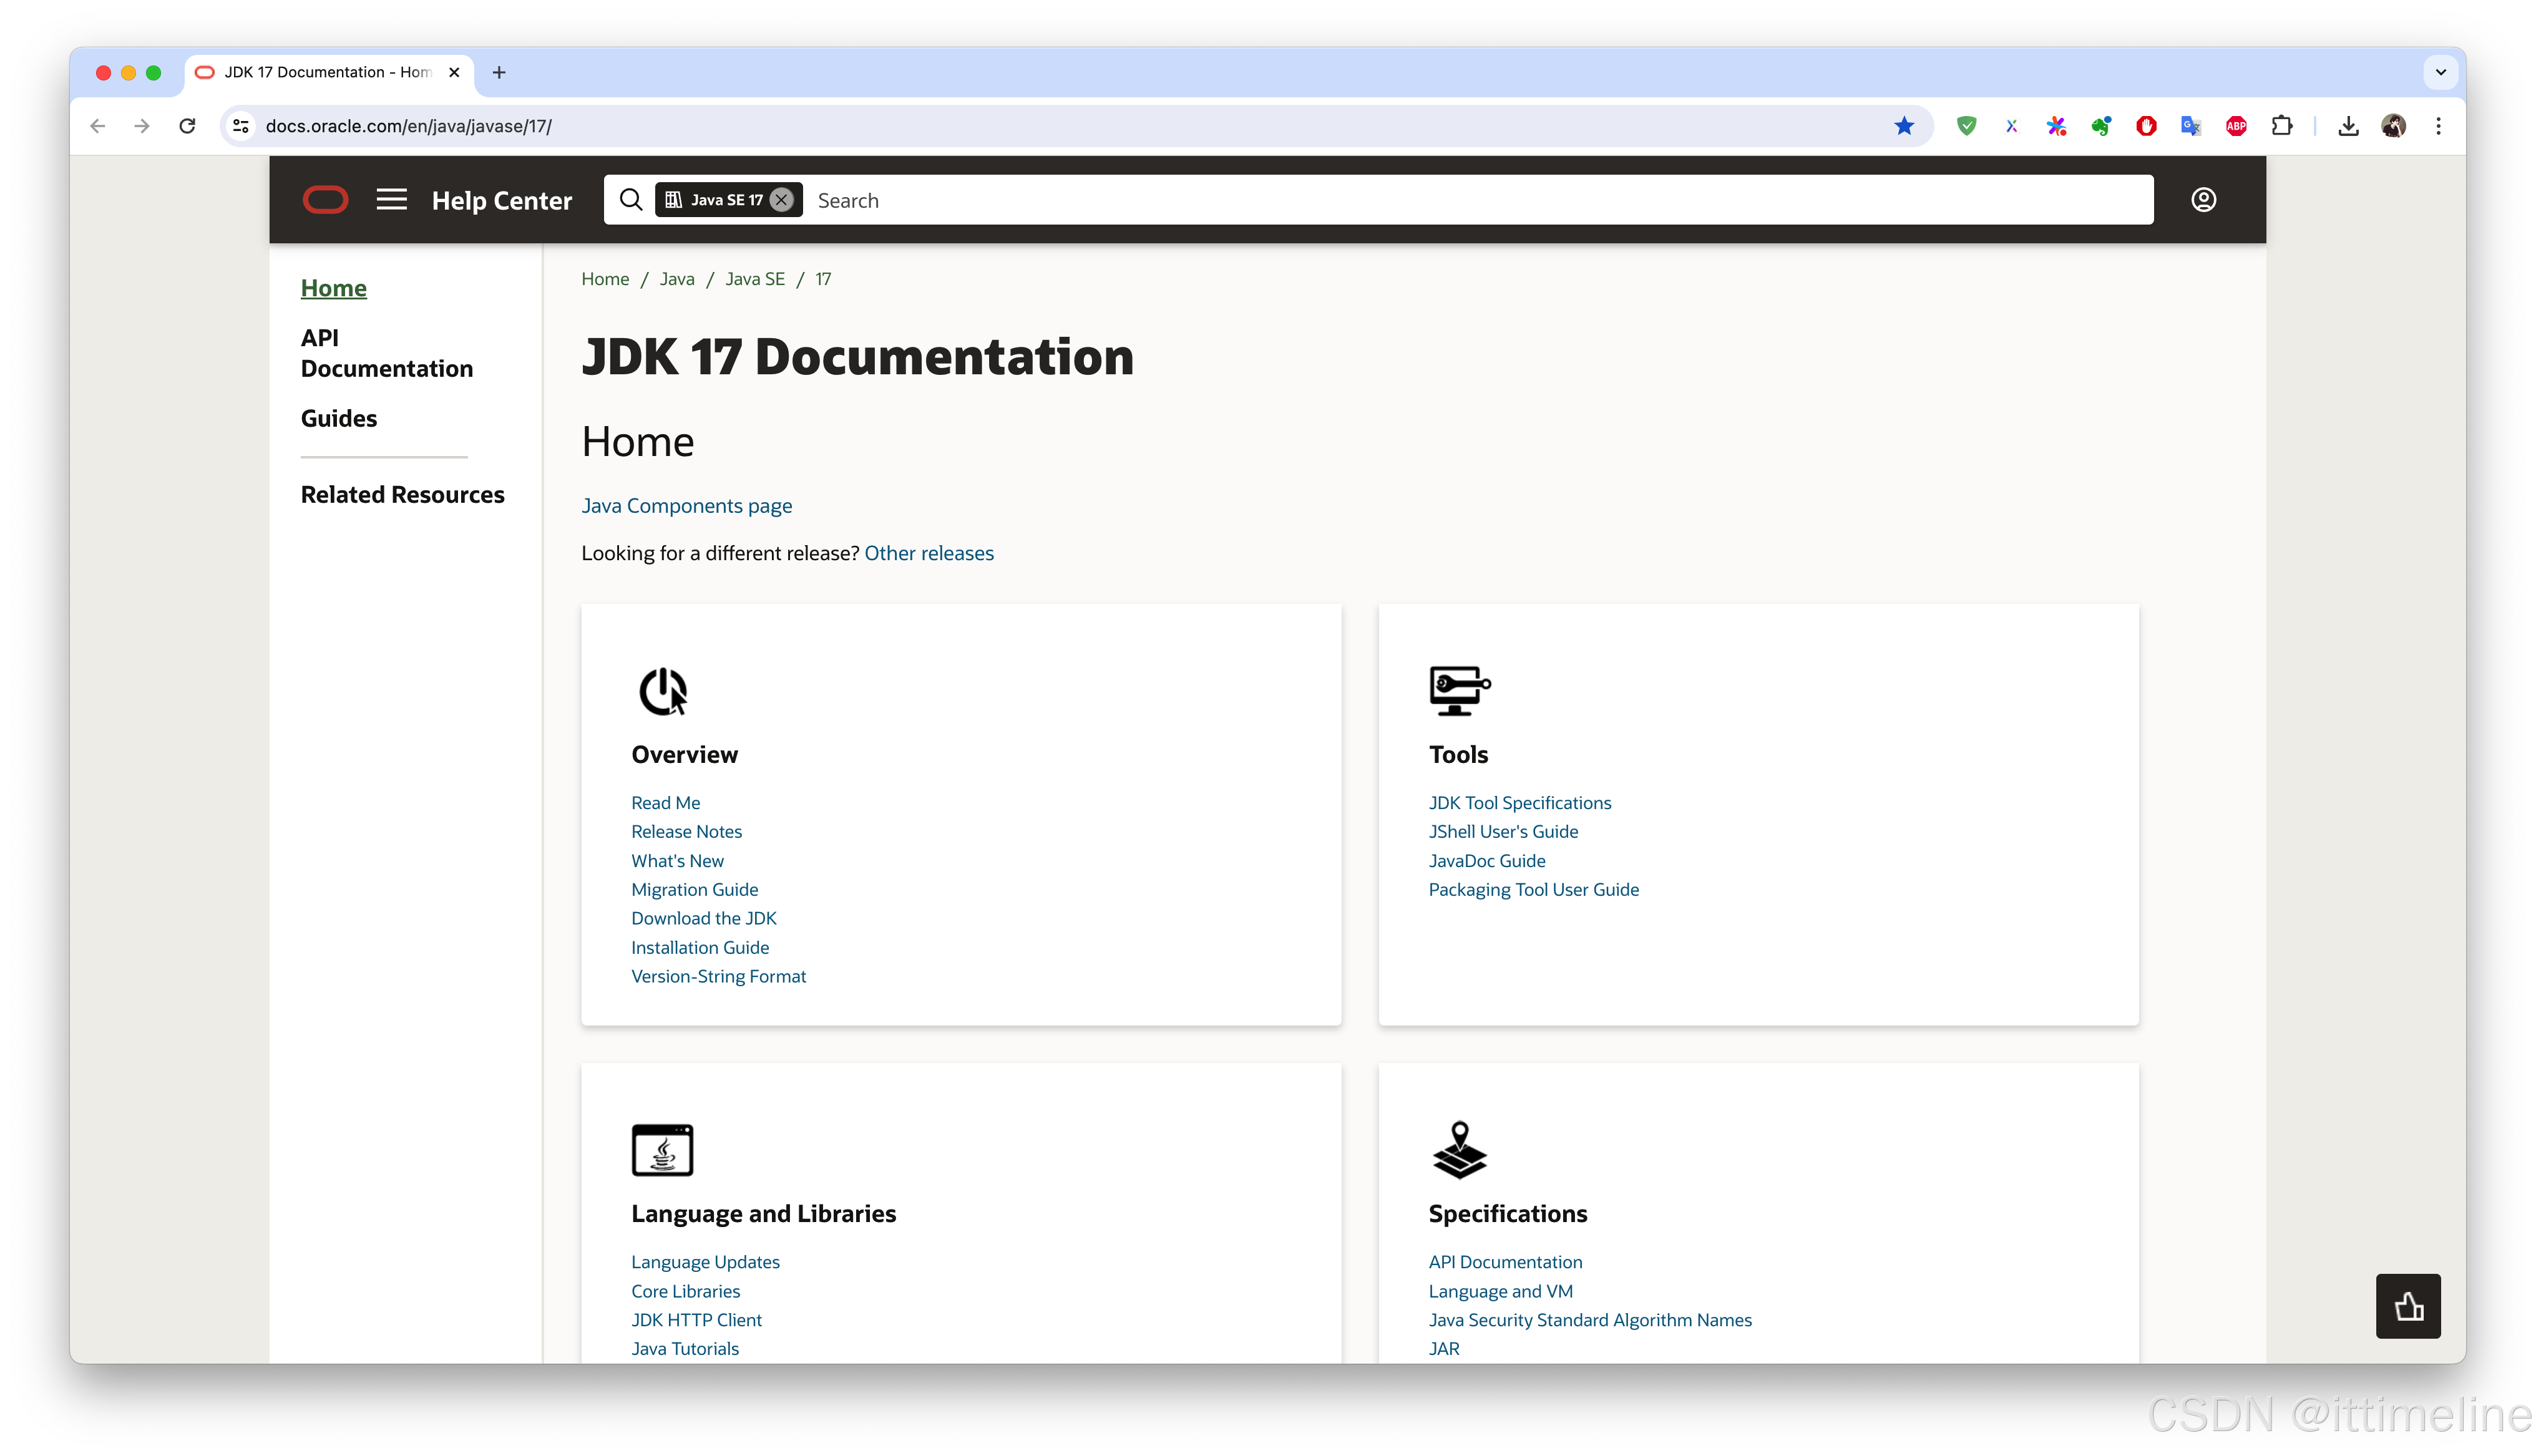This screenshot has width=2536, height=1456.
Task: Remove the Java SE 17 search filter
Action: (x=782, y=200)
